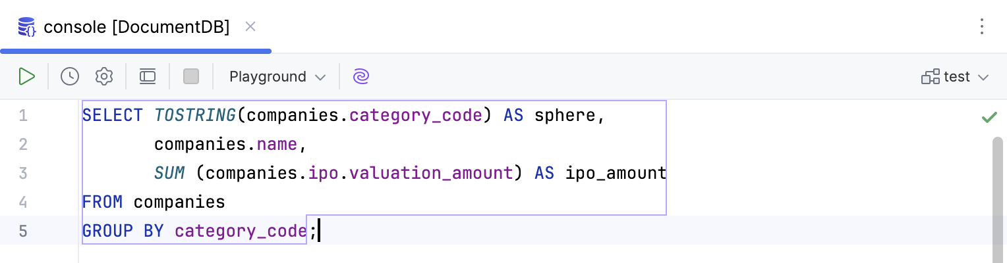Click the DocumentDB console database icon

[27, 28]
